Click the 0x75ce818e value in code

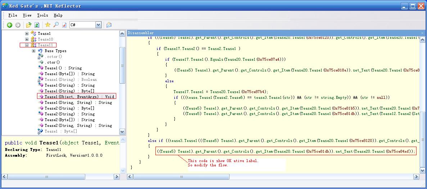click(x=335, y=70)
